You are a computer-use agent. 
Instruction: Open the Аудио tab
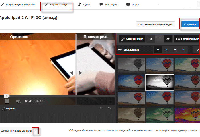[x=84, y=5]
